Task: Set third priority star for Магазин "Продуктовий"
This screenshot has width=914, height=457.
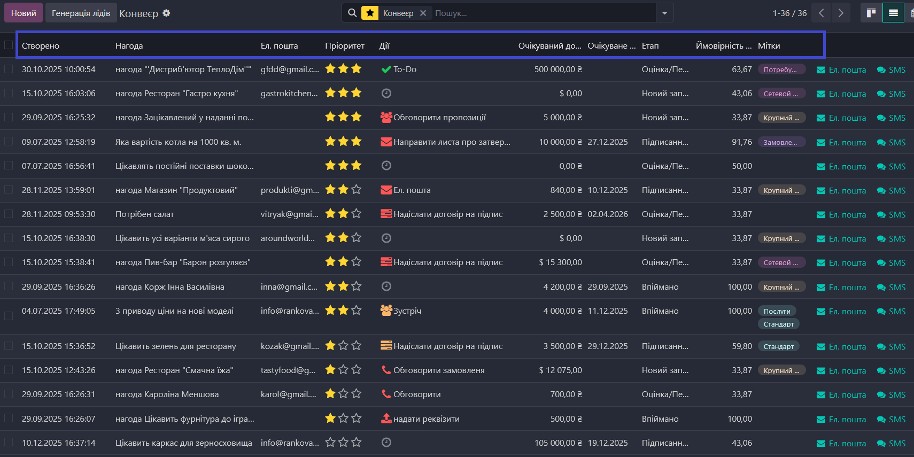Action: point(357,190)
